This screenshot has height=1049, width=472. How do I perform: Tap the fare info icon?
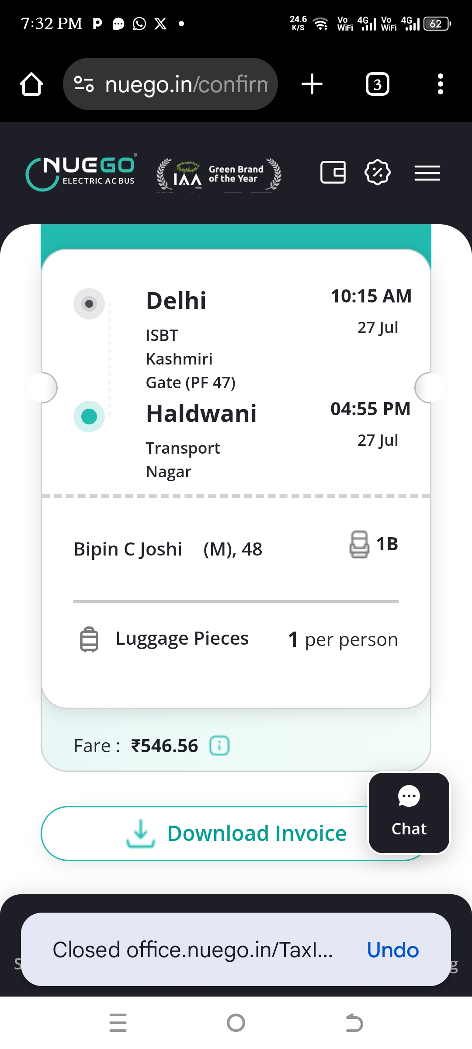pyautogui.click(x=219, y=746)
